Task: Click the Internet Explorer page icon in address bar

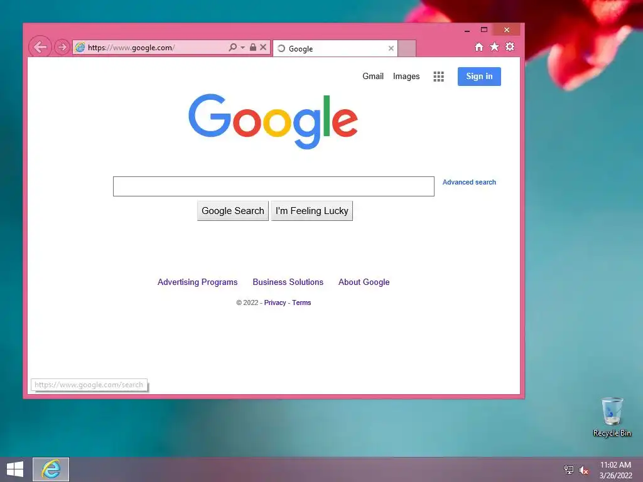Action: coord(80,47)
